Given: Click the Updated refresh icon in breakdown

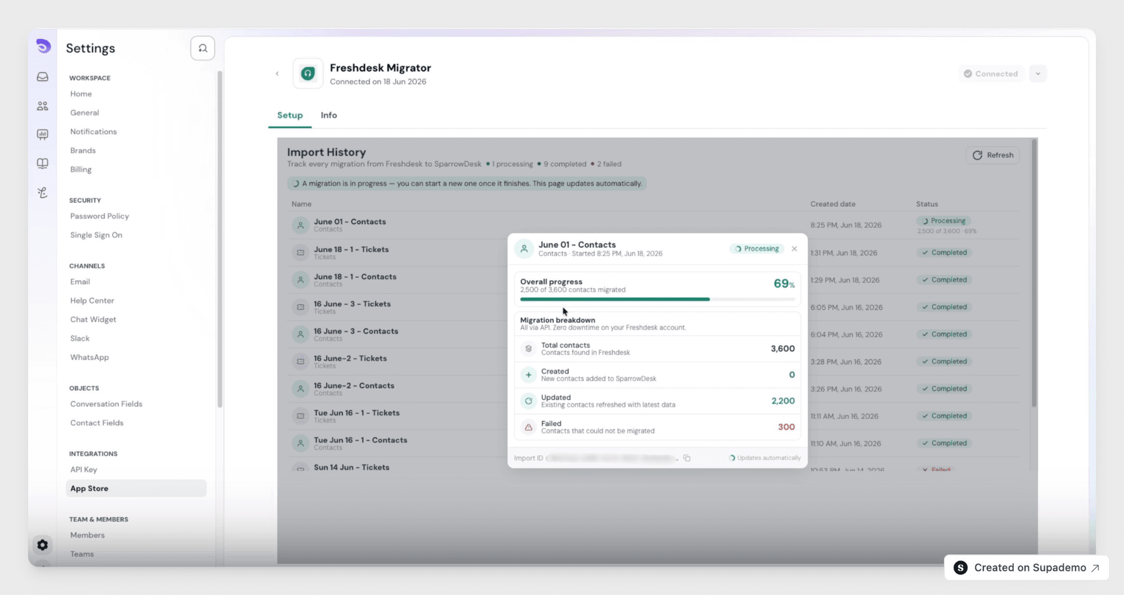Looking at the screenshot, I should (529, 401).
